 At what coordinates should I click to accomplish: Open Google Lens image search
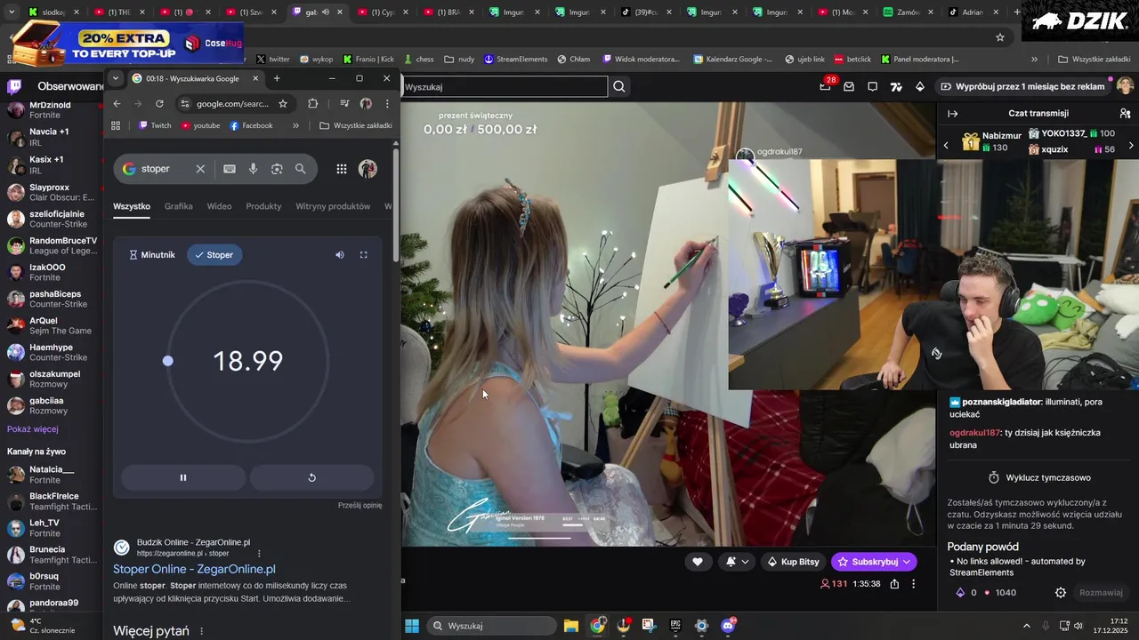pyautogui.click(x=277, y=169)
